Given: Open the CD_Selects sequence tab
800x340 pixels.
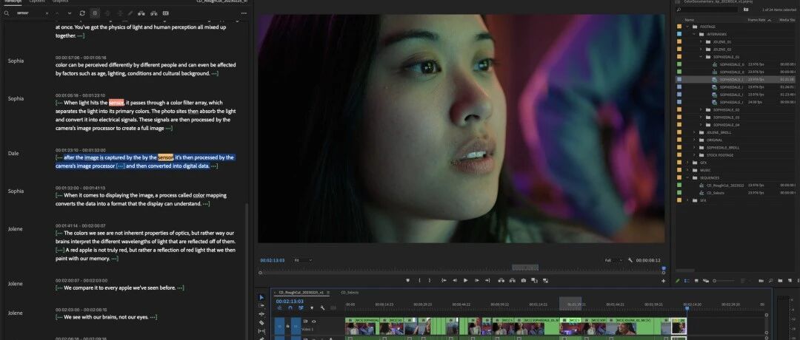Looking at the screenshot, I should pos(350,293).
